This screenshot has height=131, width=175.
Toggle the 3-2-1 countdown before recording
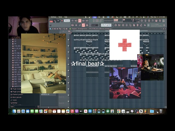(80, 21)
